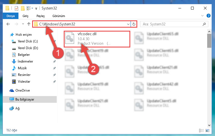Switch to details view layout icon
Screen dimensions: 215x136
pos(201,130)
